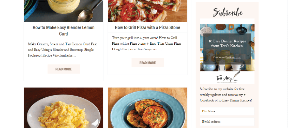Open the scrambled eggs plate photo

[x=64, y=108]
